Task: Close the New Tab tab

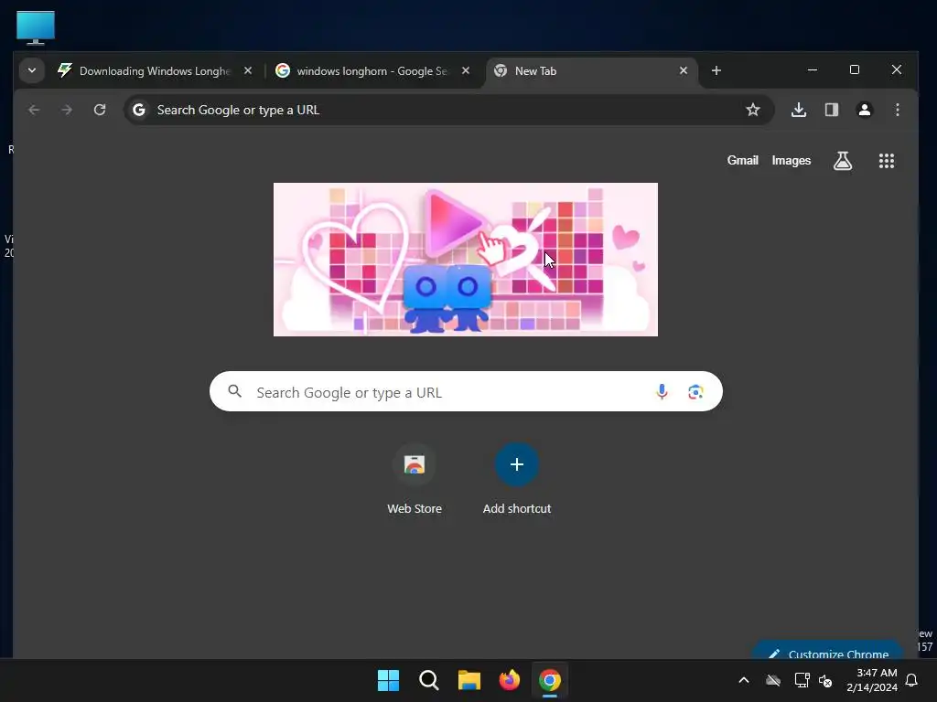Action: click(684, 70)
